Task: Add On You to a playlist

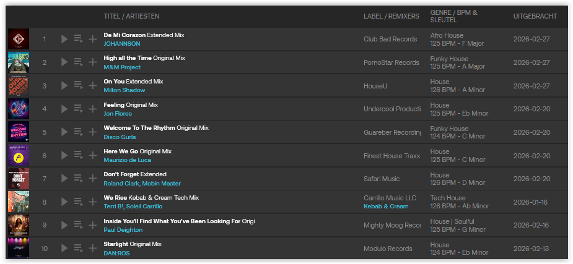Action: (x=93, y=86)
